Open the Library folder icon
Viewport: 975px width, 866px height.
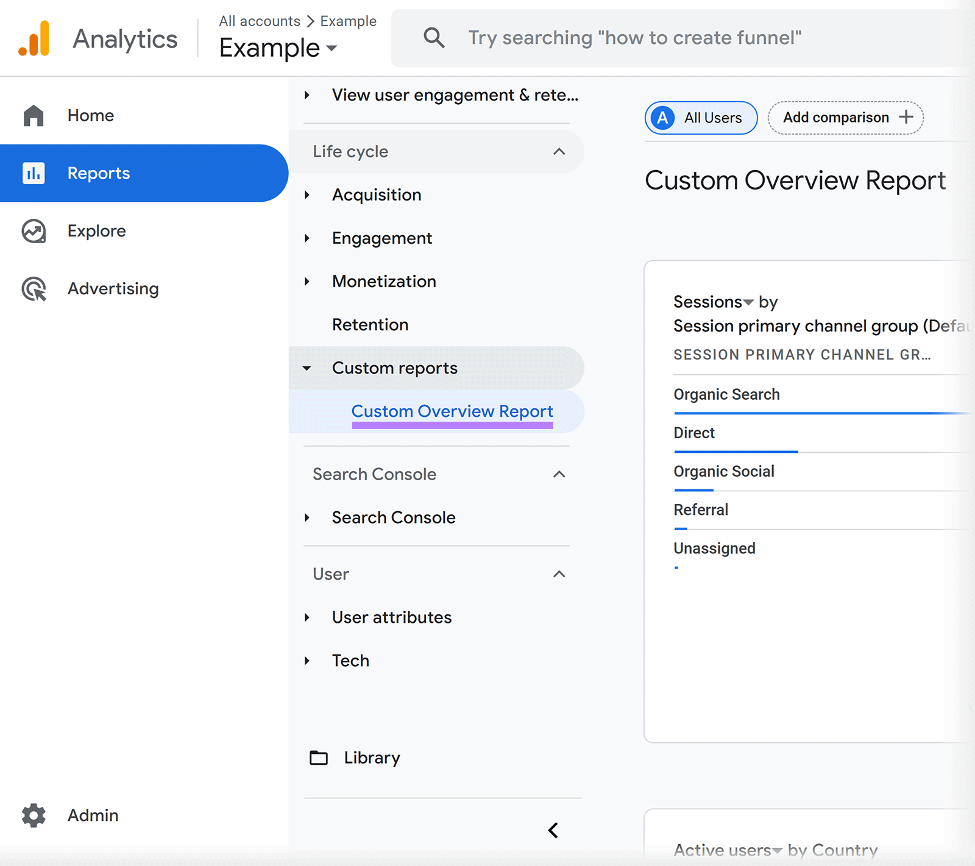click(318, 758)
